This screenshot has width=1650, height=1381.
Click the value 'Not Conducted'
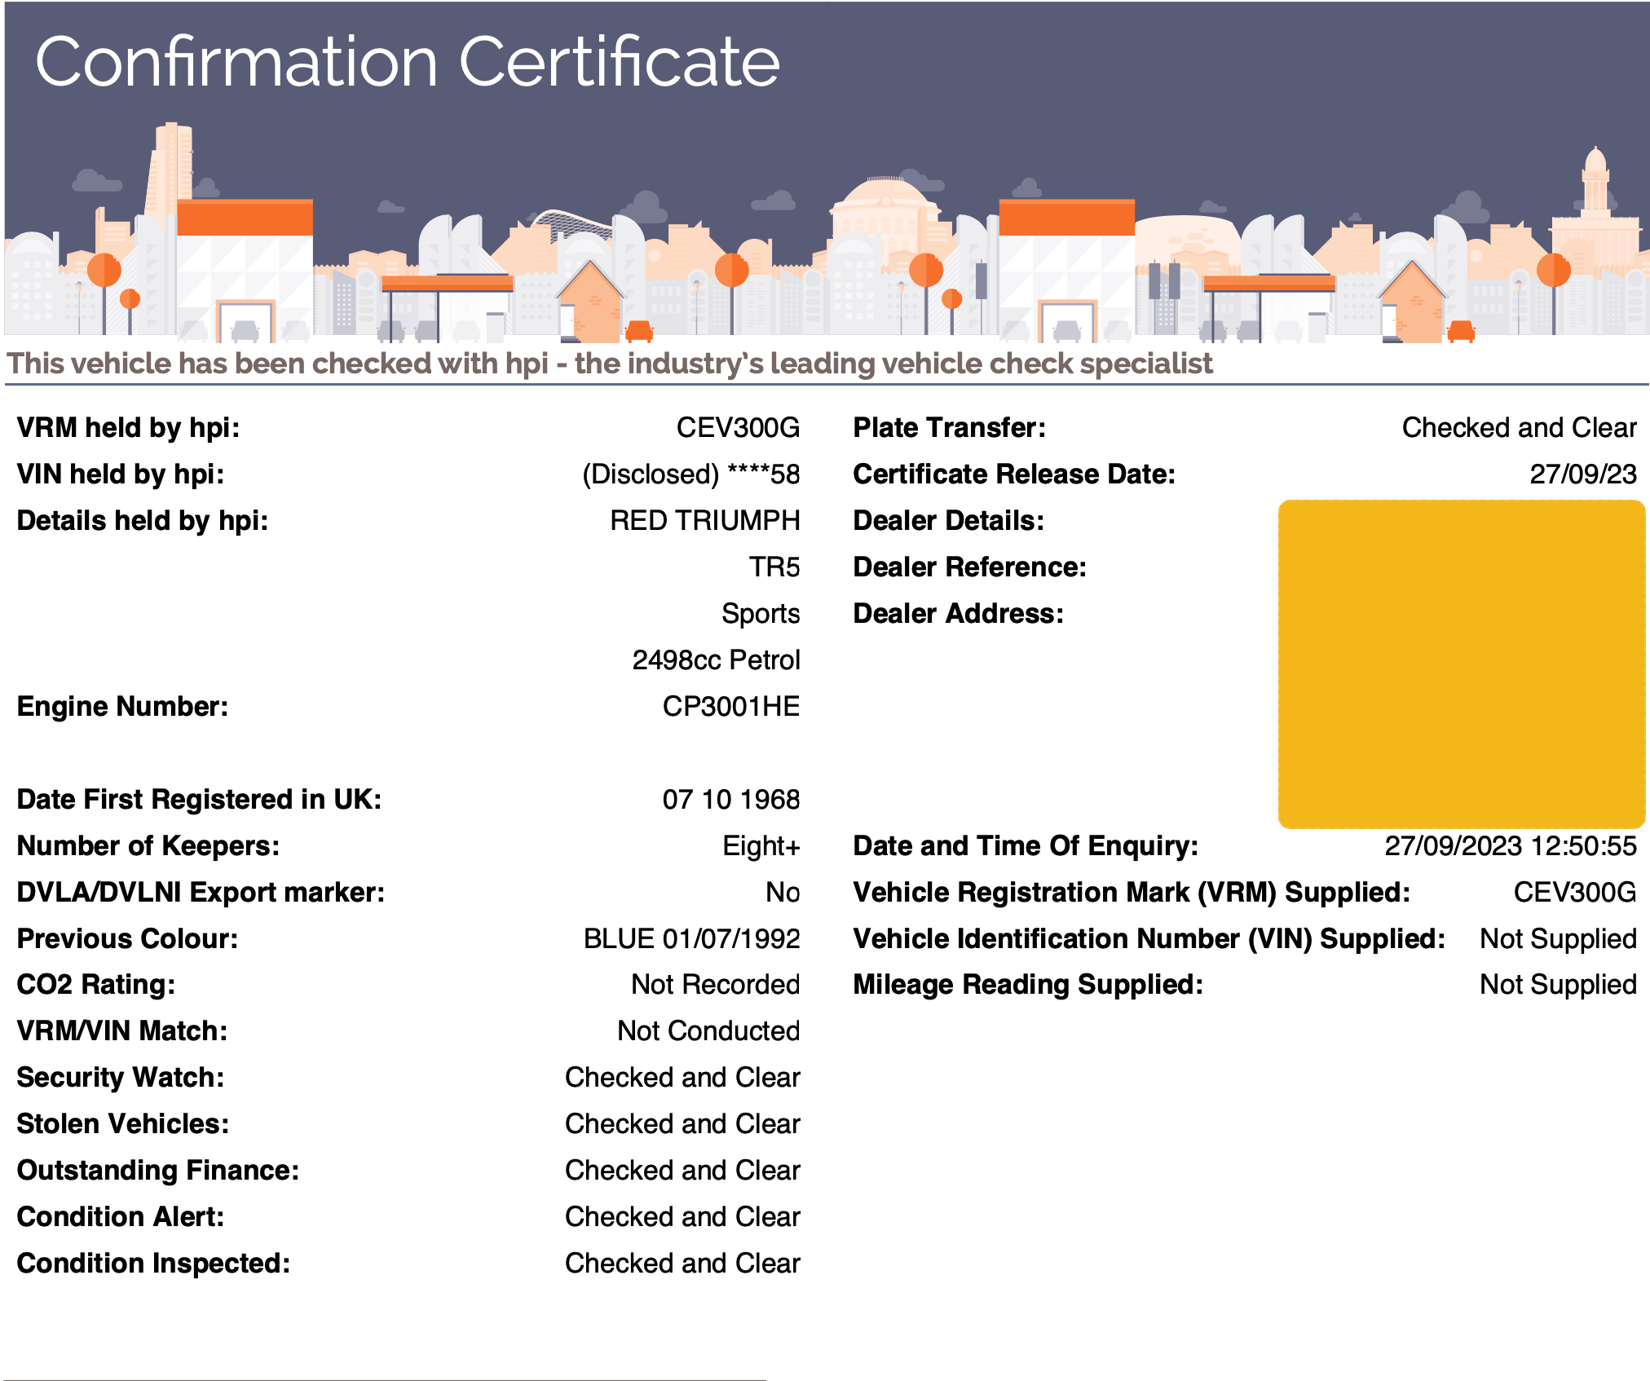708,1030
